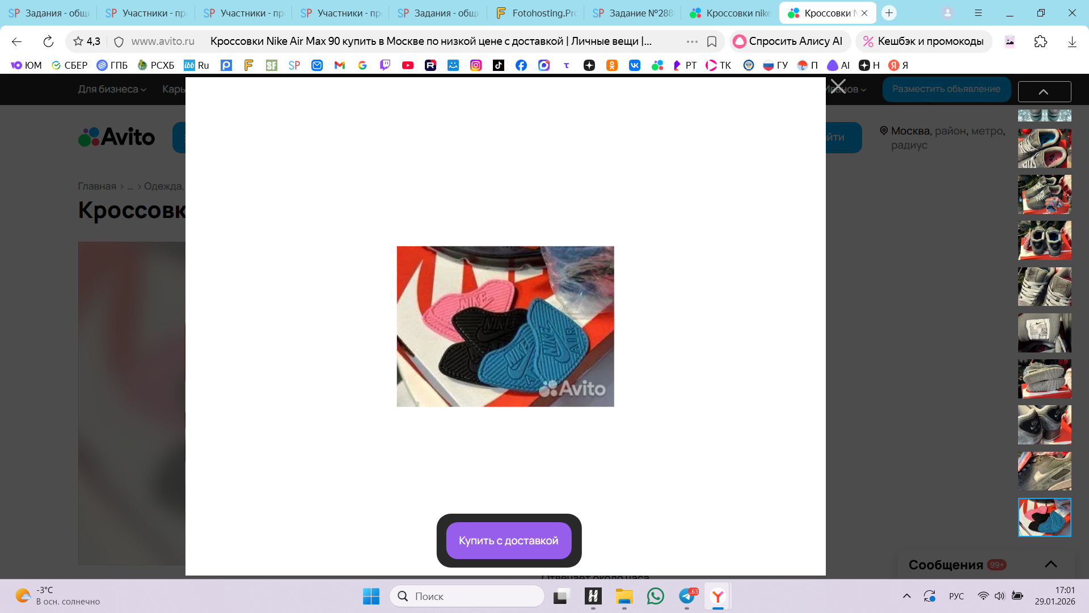The image size is (1089, 613).
Task: Expand the Для бизнеса dropdown
Action: (x=112, y=89)
